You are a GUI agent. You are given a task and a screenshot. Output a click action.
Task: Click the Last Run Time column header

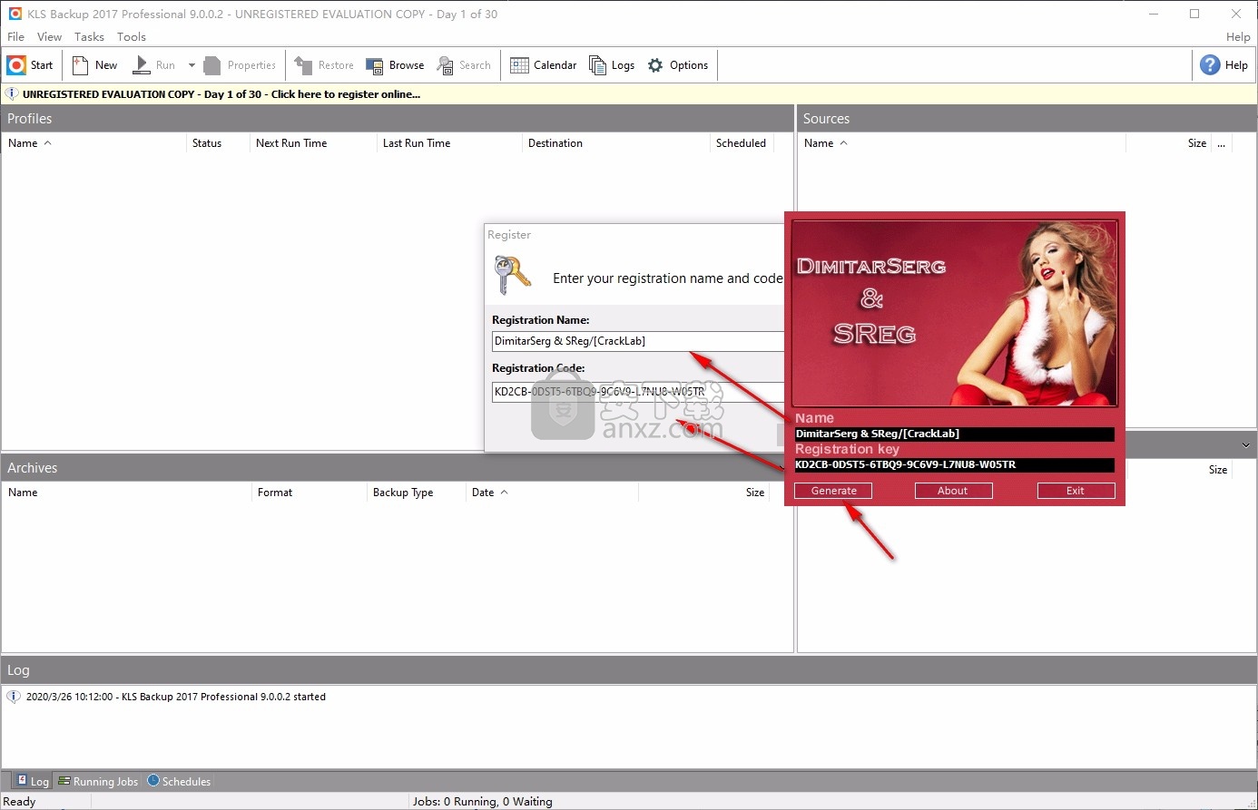tap(448, 143)
